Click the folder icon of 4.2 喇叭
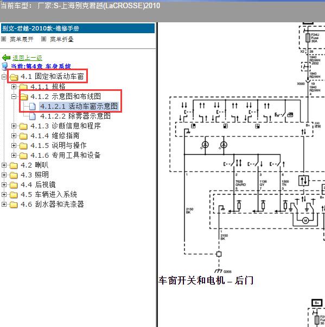The height and width of the screenshot is (327, 325). coord(14,165)
